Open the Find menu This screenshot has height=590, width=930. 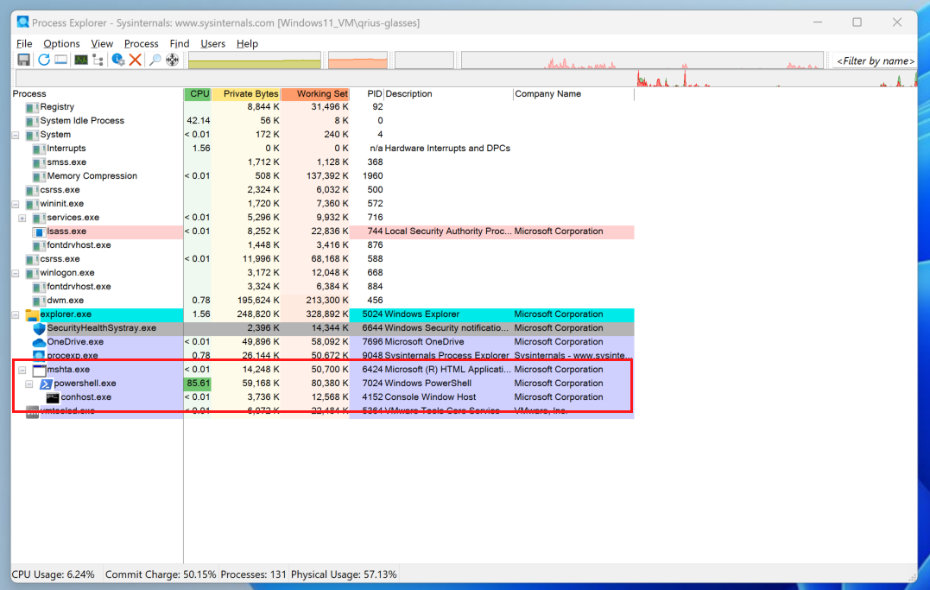point(179,44)
